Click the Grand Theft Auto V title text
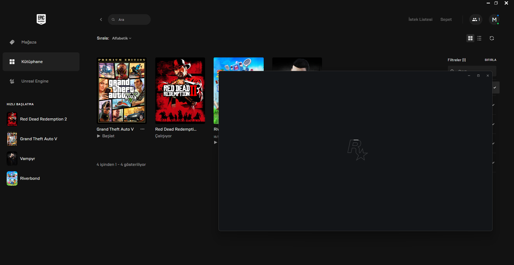 115,129
